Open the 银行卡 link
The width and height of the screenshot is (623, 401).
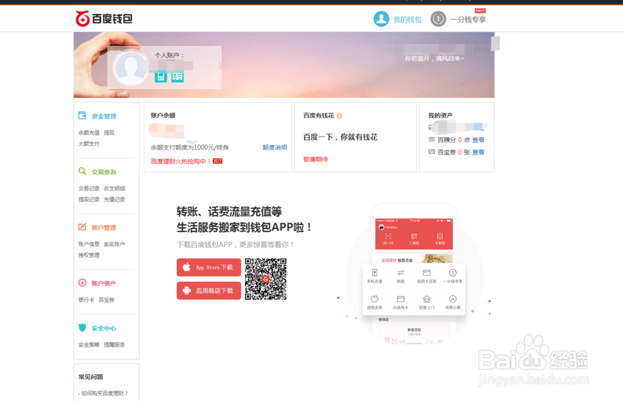pos(86,300)
